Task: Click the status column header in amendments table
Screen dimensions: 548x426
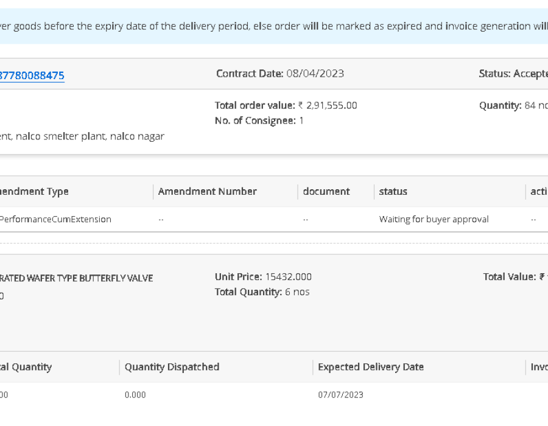Action: coord(393,191)
